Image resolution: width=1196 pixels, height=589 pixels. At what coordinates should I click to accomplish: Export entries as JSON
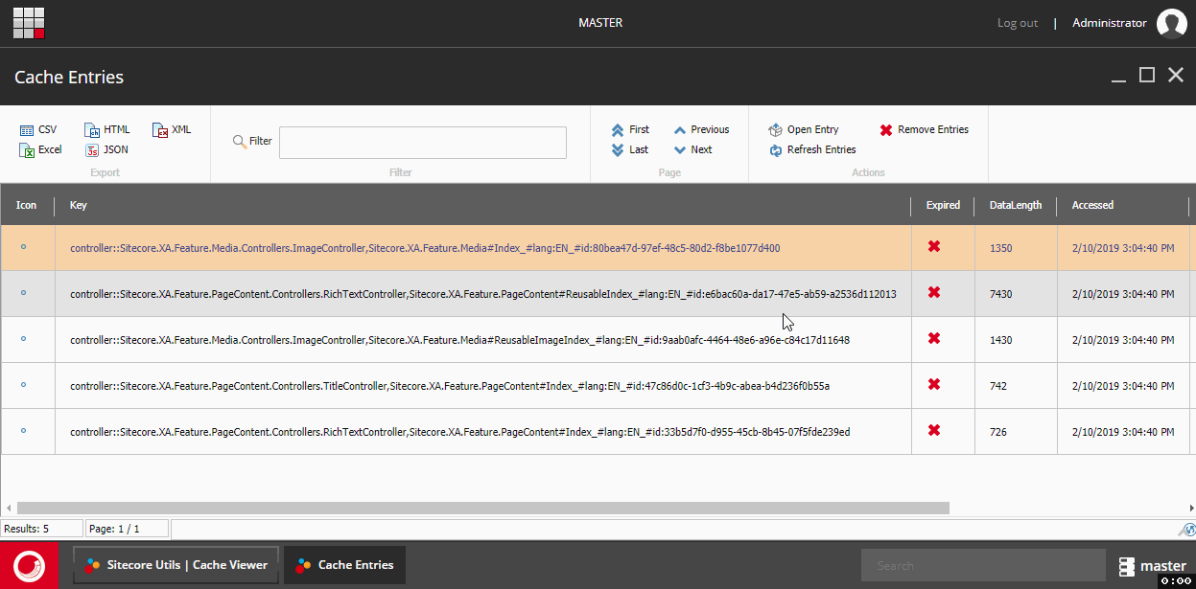click(x=106, y=149)
